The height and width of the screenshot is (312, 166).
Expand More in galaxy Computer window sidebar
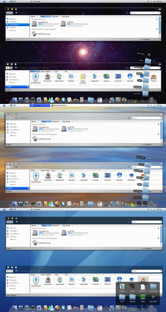(12, 30)
